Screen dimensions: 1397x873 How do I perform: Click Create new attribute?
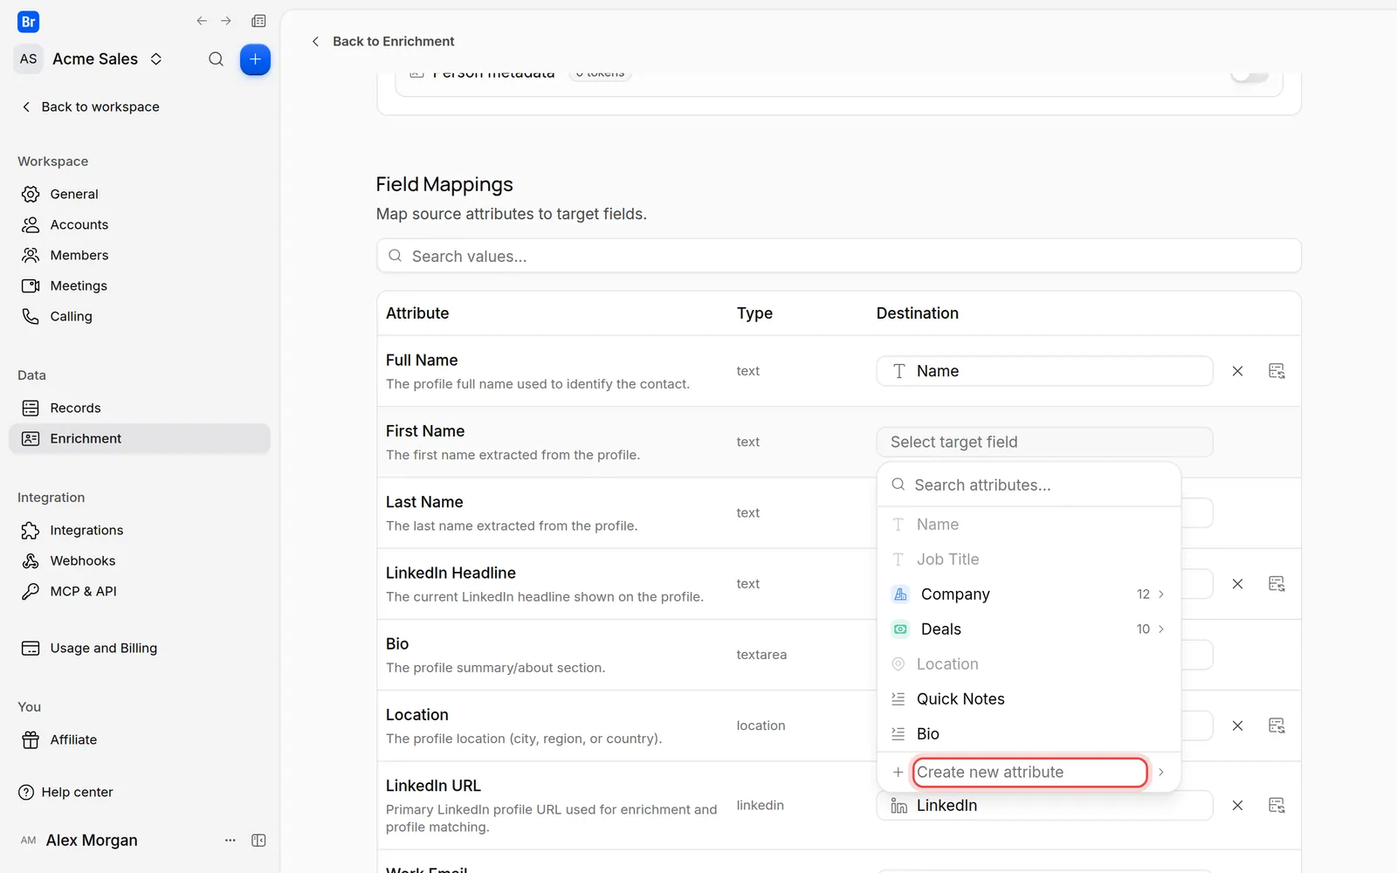[1030, 772]
